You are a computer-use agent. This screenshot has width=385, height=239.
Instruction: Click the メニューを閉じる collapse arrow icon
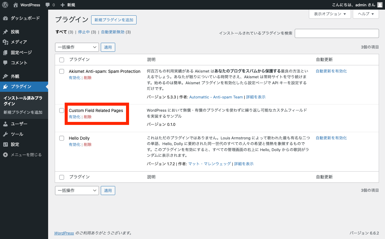coord(5,155)
